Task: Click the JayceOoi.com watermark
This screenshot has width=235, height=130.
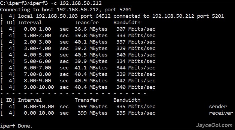Action: [x=214, y=125]
